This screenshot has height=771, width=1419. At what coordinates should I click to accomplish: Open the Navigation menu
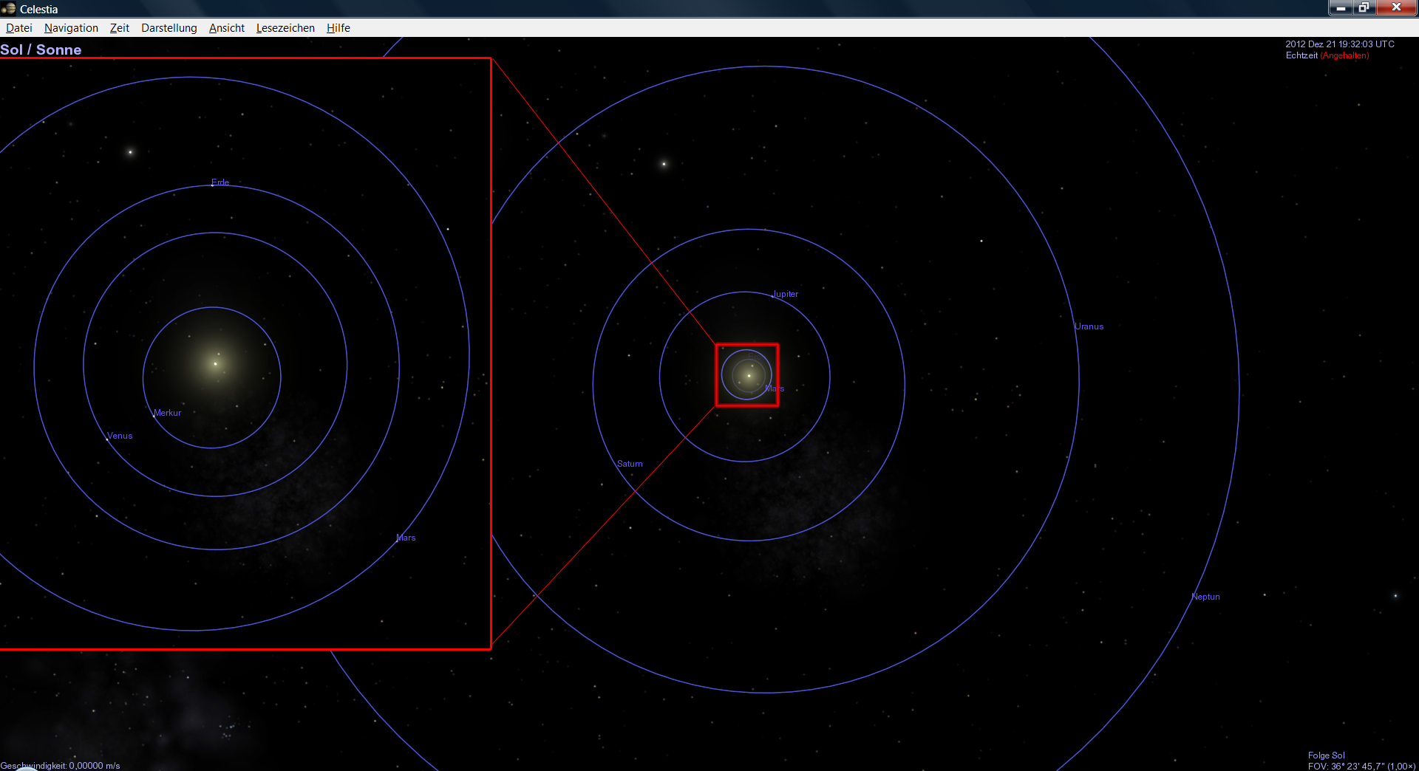(71, 28)
